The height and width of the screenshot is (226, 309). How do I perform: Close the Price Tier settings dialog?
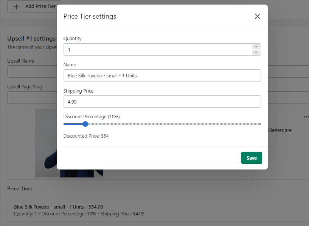pyautogui.click(x=258, y=16)
